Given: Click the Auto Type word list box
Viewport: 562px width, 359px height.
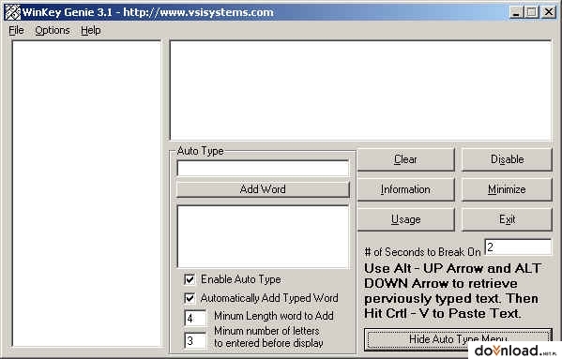Looking at the screenshot, I should click(263, 236).
